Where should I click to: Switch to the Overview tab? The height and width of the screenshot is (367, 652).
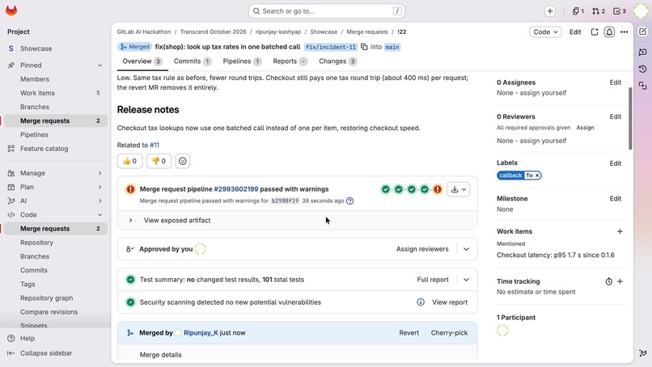[x=142, y=61]
